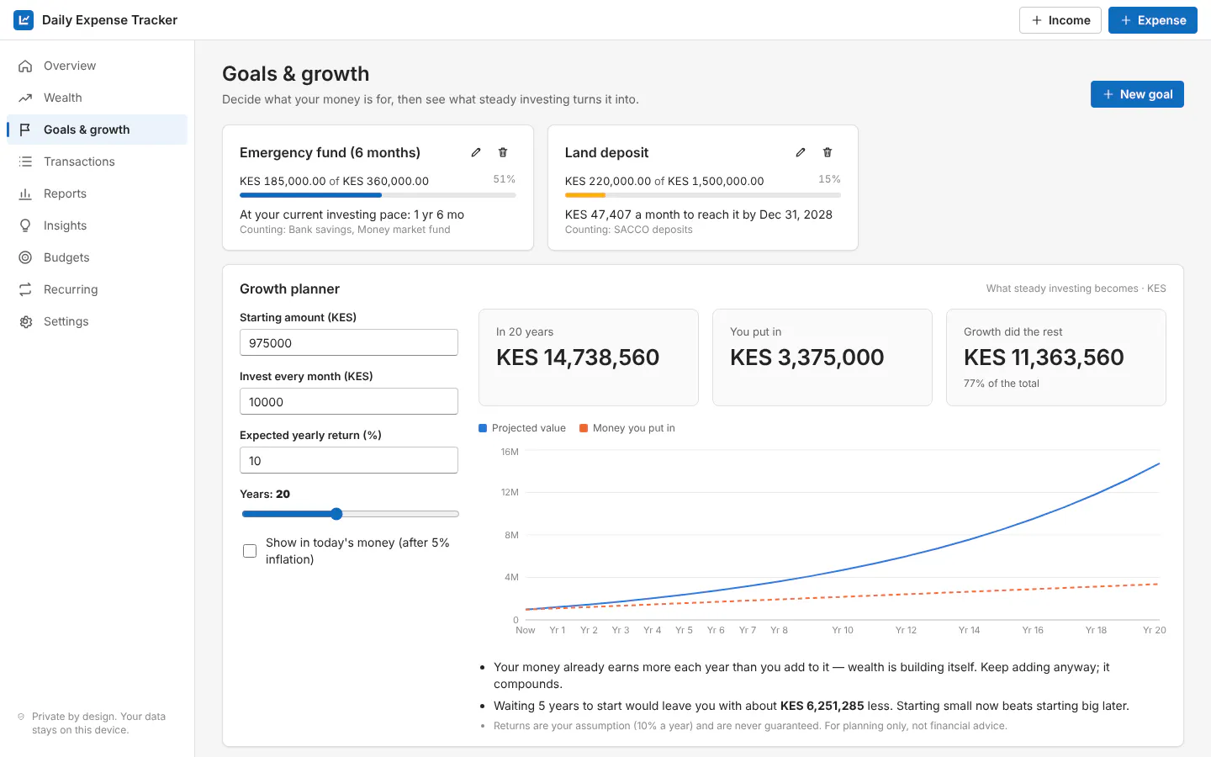
Task: Click the Daily Expense Tracker logo icon
Action: coord(24,20)
